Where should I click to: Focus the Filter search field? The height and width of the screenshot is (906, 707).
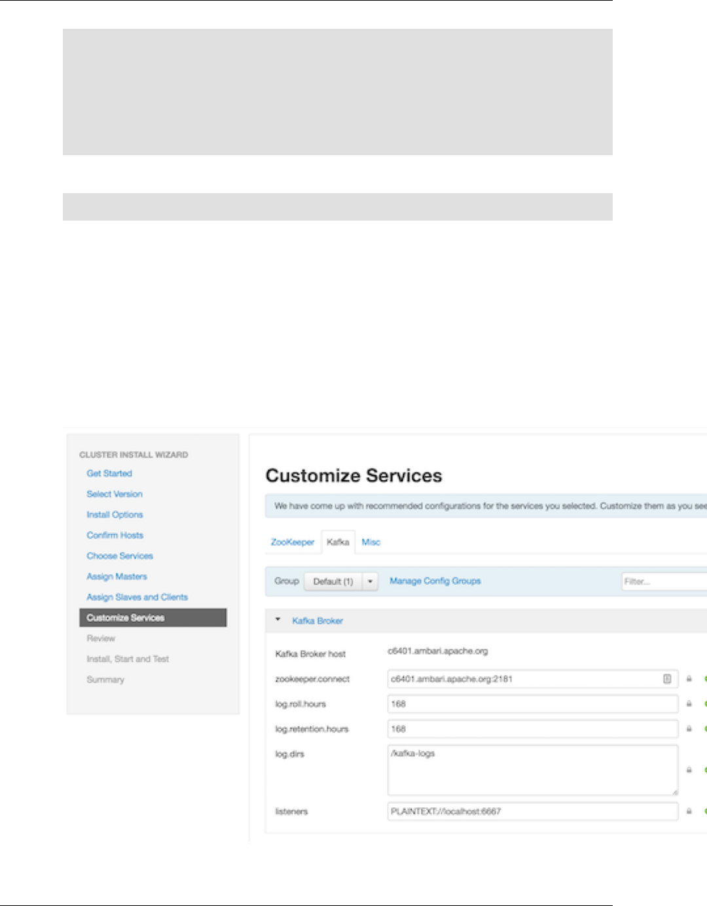point(664,581)
